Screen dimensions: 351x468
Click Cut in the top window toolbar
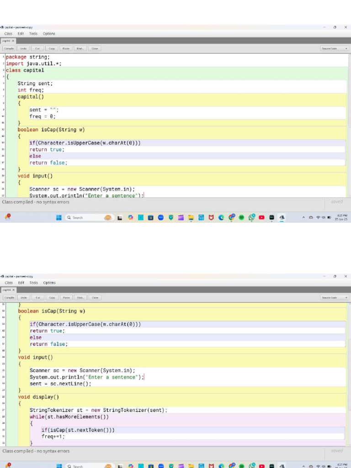37,48
